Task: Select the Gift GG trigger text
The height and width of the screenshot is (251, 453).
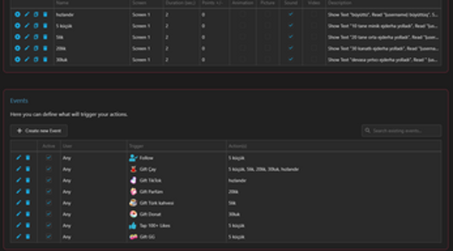Action: tap(147, 237)
